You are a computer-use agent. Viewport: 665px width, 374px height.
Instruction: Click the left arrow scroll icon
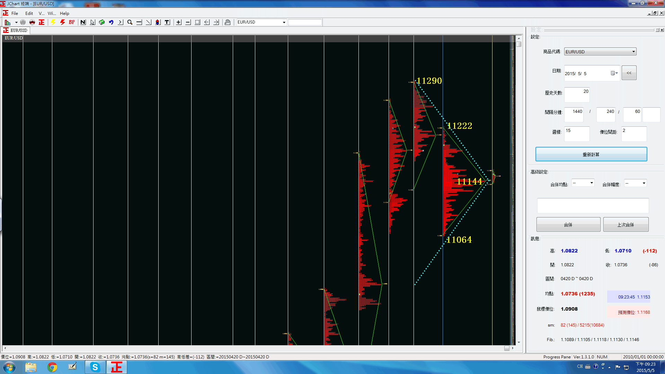pos(207,22)
